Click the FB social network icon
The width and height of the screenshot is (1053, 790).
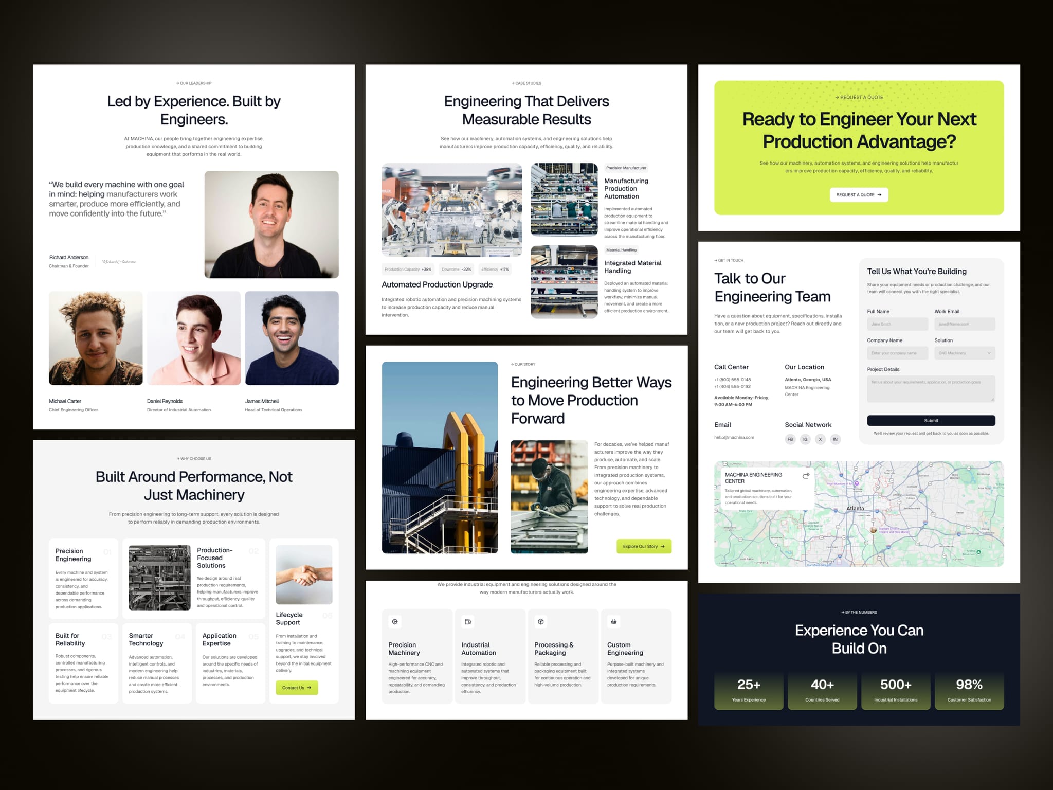click(x=790, y=439)
